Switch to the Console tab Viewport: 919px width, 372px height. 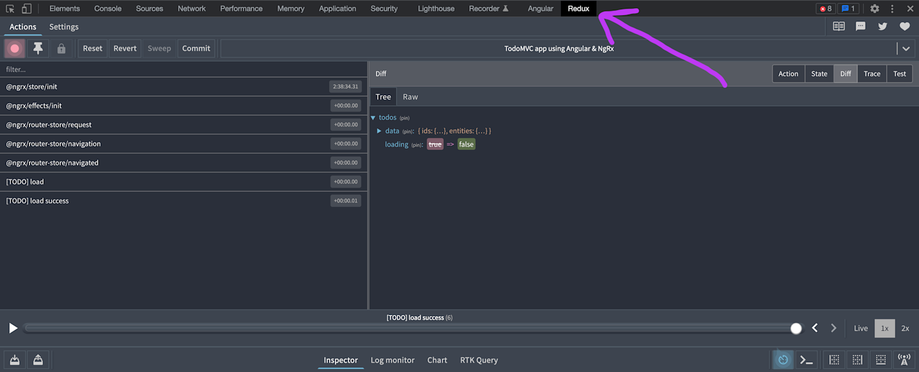(108, 9)
